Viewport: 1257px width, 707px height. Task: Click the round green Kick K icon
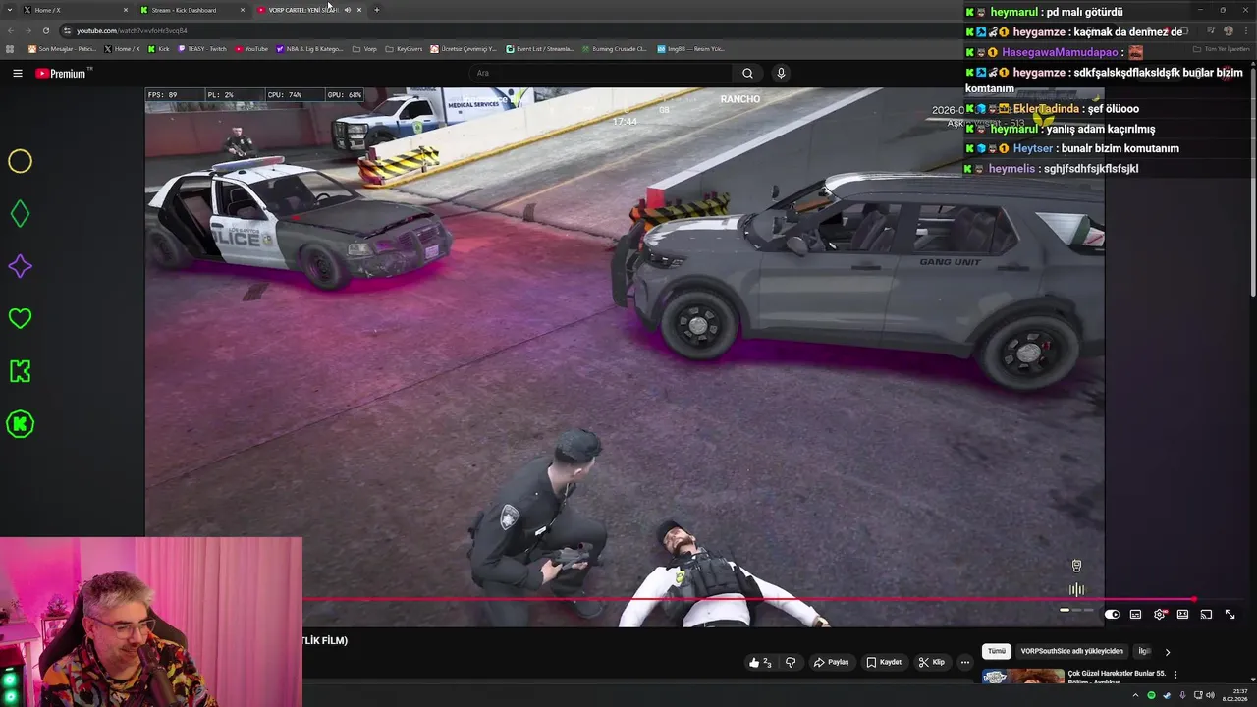(x=20, y=424)
